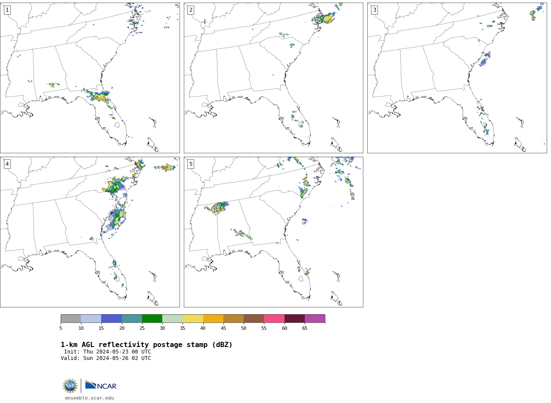The image size is (551, 403).
Task: Open ensemble member 5 postage stamp map
Action: click(x=273, y=232)
